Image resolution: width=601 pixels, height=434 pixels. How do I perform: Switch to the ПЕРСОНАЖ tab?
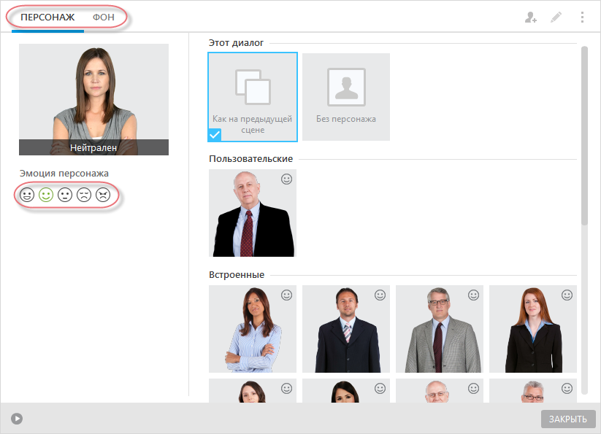47,18
